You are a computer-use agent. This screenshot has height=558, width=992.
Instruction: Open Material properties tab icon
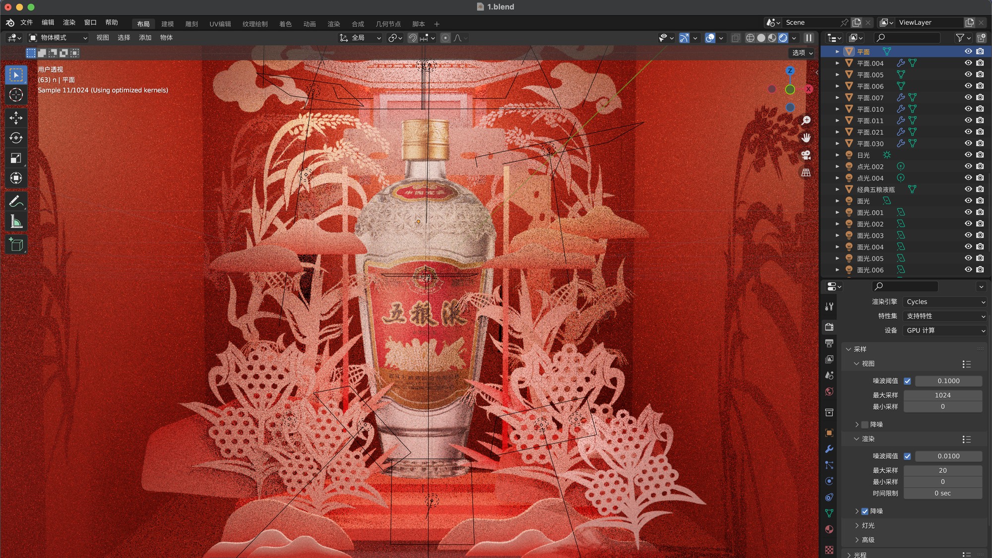pos(829,529)
